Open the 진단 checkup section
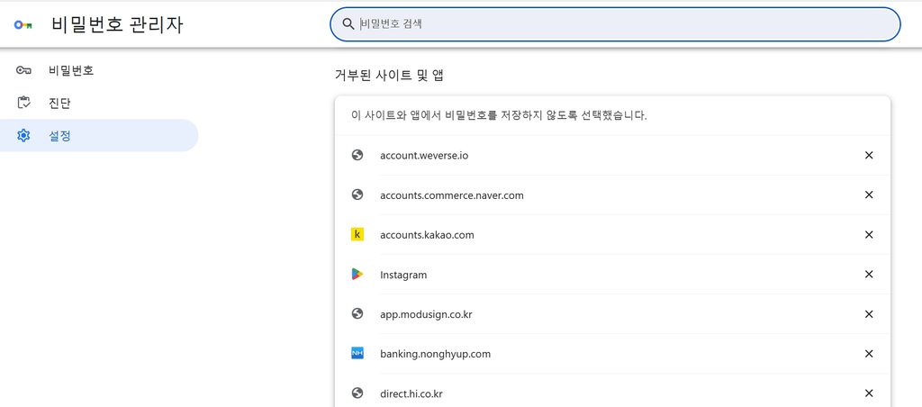 [x=99, y=103]
